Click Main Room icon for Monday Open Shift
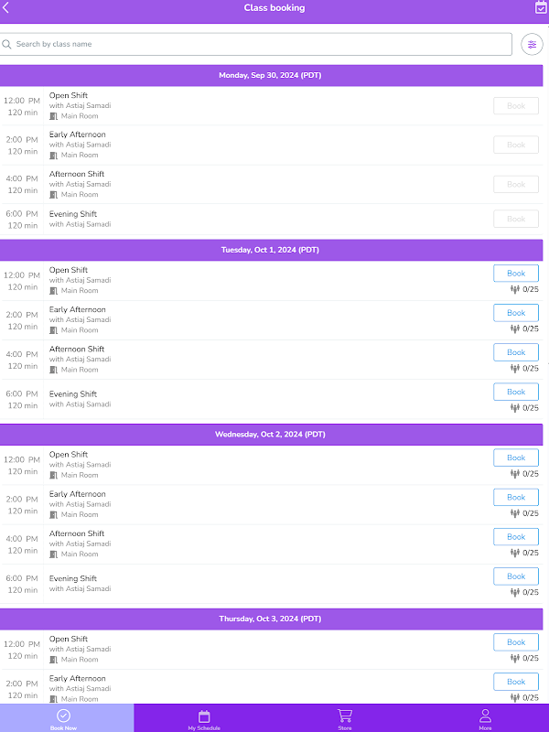This screenshot has height=732, width=549. (54, 116)
